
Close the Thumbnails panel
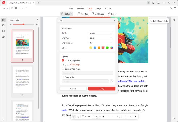coord(37,20)
